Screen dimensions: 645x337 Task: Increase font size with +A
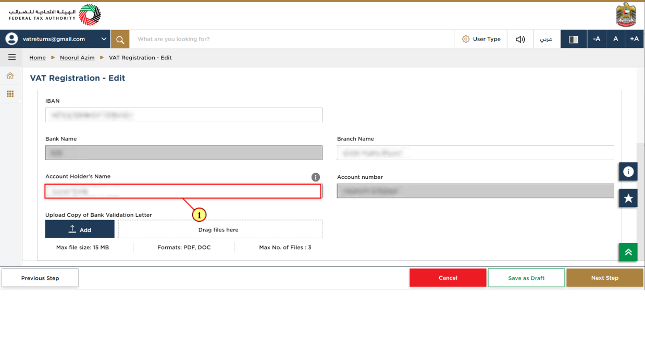coord(634,39)
